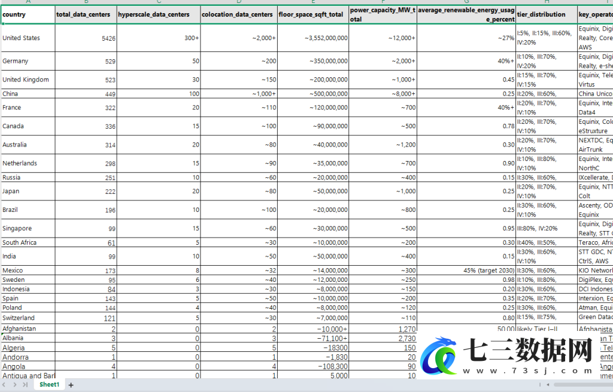Click Albania's 2,730 power capacity cell
The height and width of the screenshot is (392, 613).
point(383,338)
